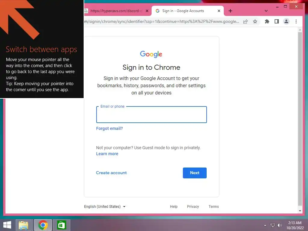This screenshot has width=308, height=231.
Task: Close the Sign in - Google Accounts tab
Action: click(219, 11)
